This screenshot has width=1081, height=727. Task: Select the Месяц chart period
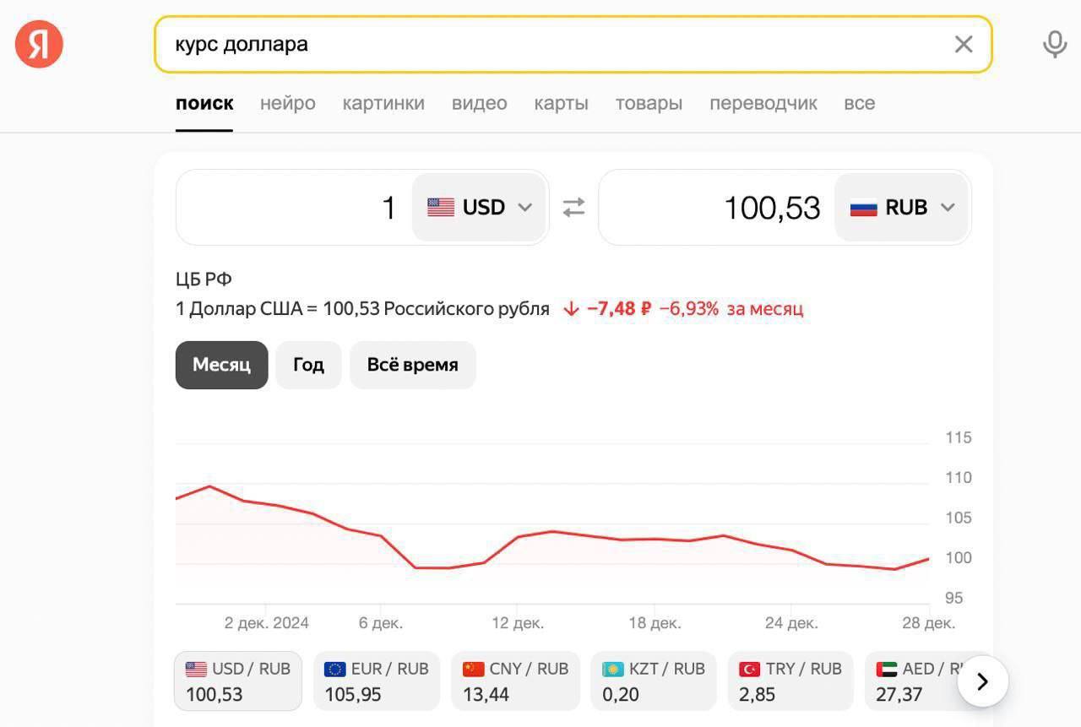[x=221, y=365]
